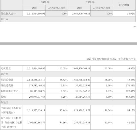
Task: Select the value 1,794,057,668.79
Action: [36, 123]
